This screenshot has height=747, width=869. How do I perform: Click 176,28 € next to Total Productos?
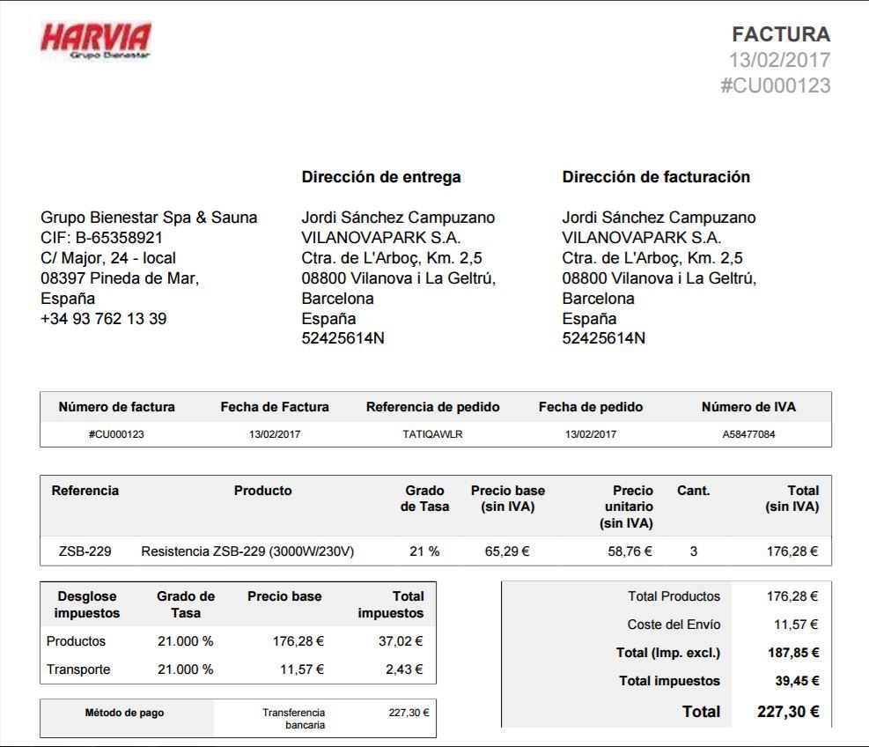click(x=792, y=596)
